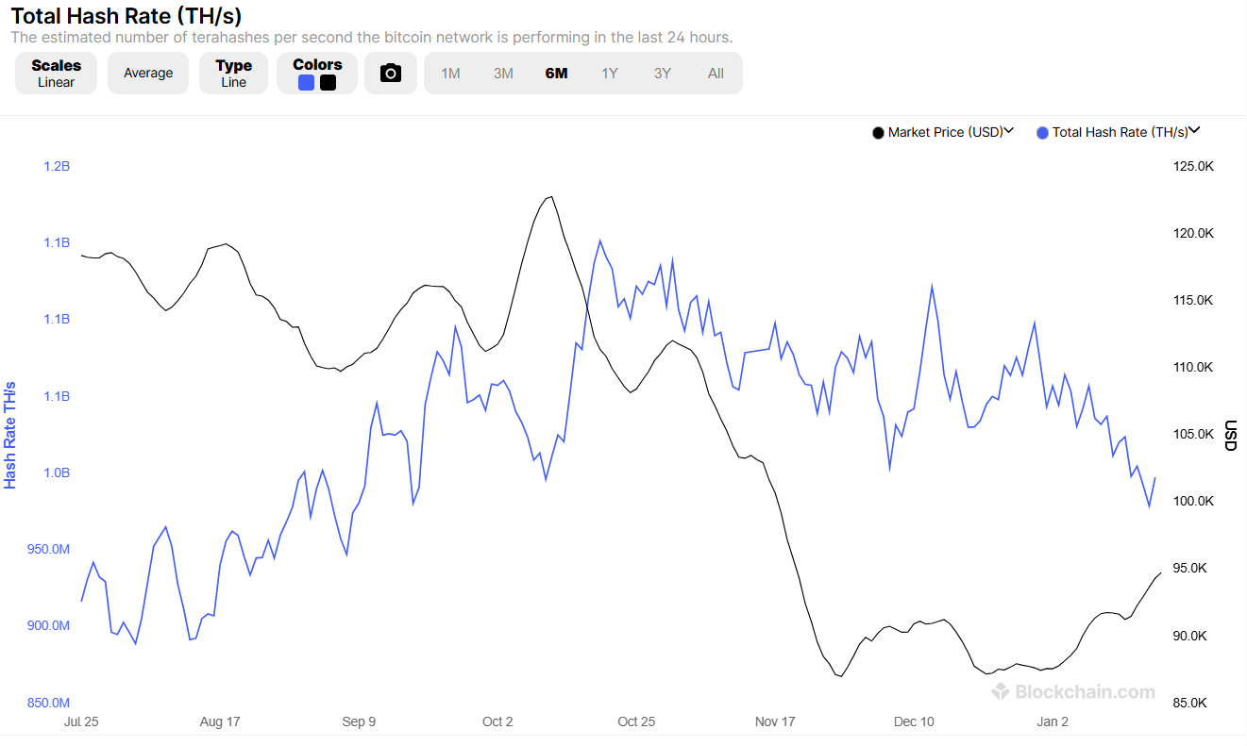
Task: Click the Blockchain.com watermark logo icon
Action: pyautogui.click(x=1001, y=691)
